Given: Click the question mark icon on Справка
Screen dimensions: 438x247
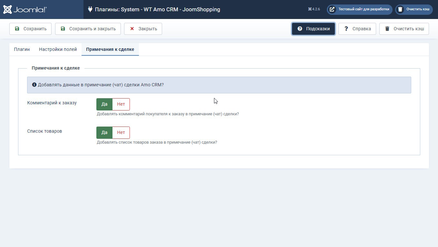Looking at the screenshot, I should tap(346, 29).
